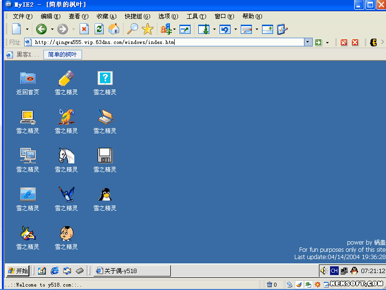Click the speaker volume tray icon
Viewport: 386px width, 290px height.
pyautogui.click(x=324, y=271)
